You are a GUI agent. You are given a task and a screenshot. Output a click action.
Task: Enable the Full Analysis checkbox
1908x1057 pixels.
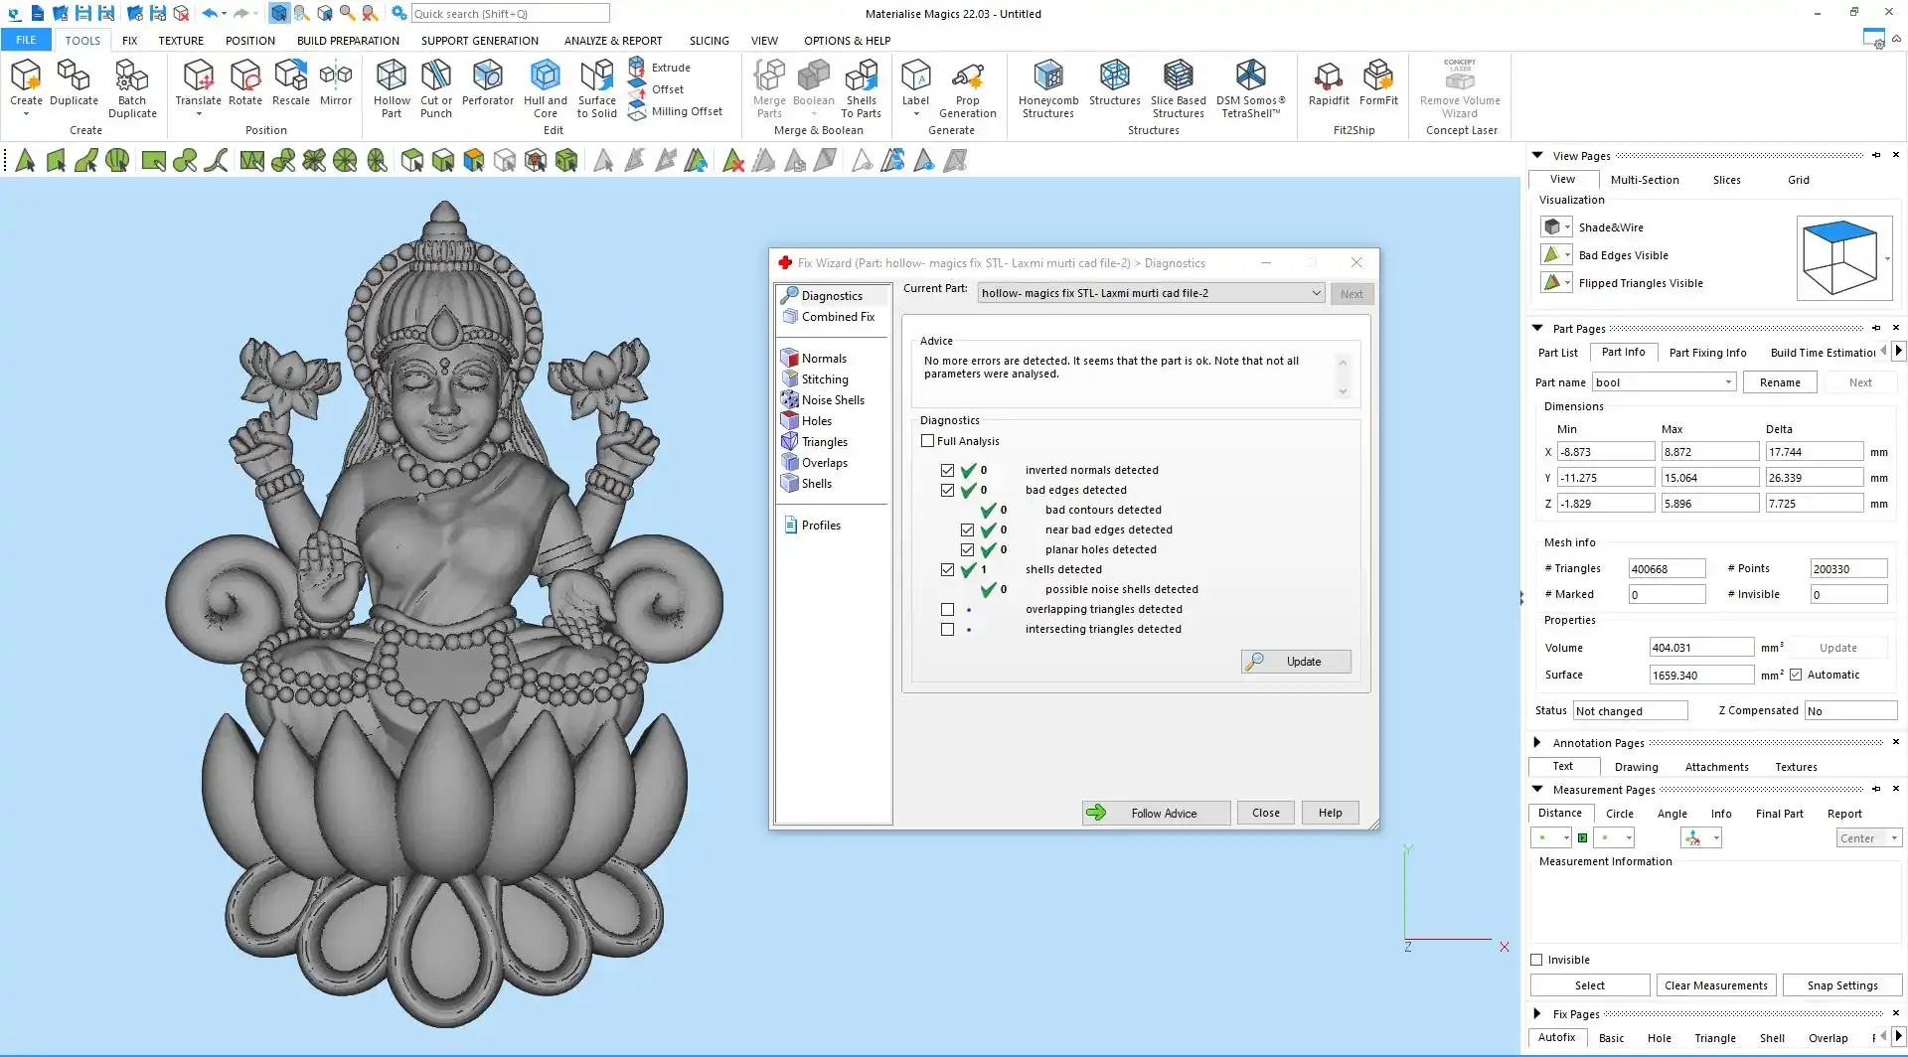[928, 441]
